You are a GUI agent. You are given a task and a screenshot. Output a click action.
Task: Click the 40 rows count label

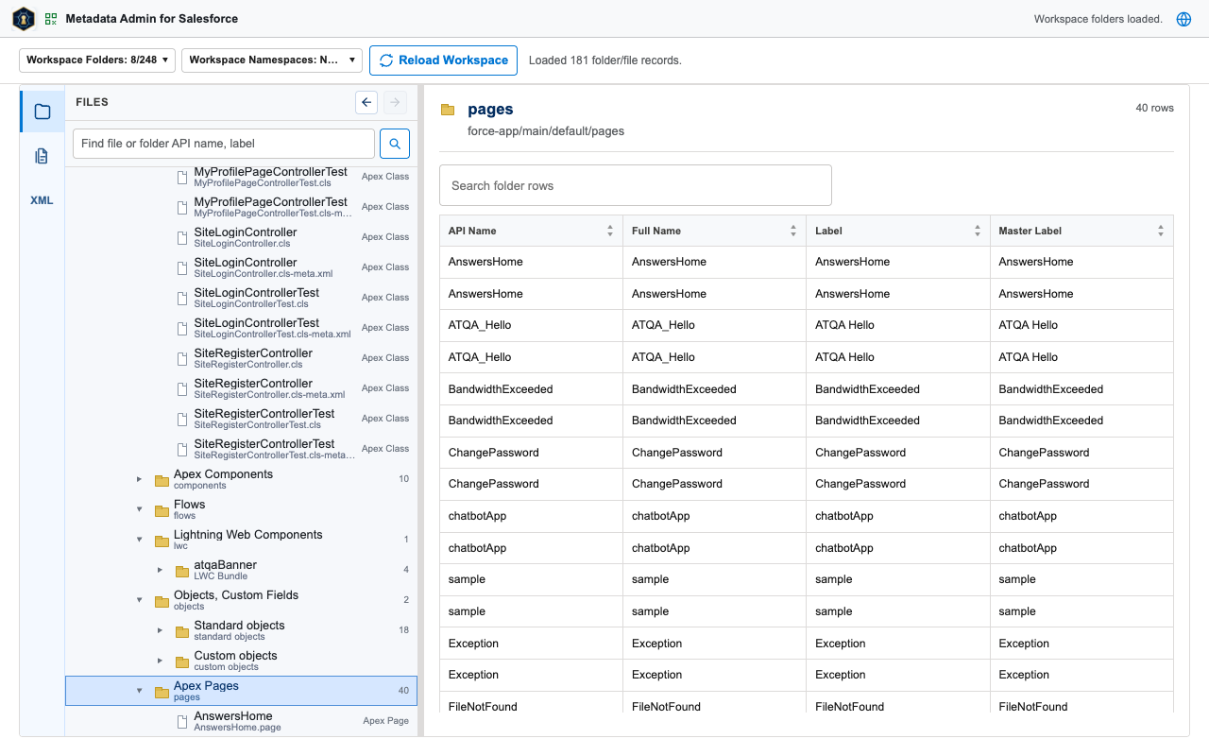pyautogui.click(x=1154, y=108)
